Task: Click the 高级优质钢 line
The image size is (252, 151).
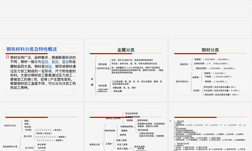Action: pyautogui.click(x=215, y=68)
